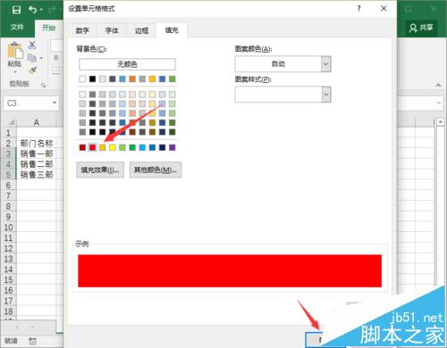Click the red 示例 preview area
The image size is (447, 348).
230,270
